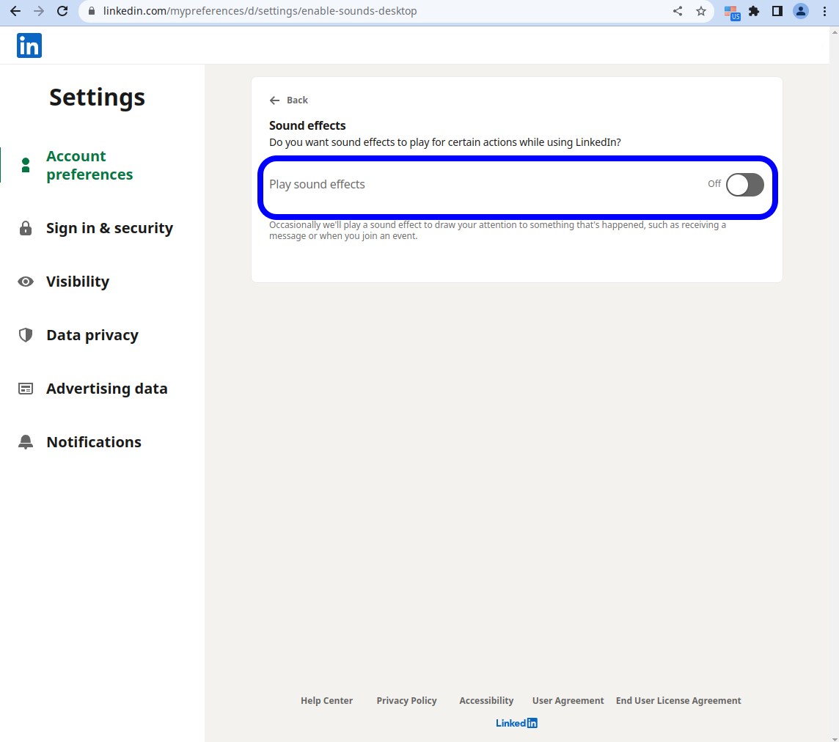Click the Notifications bell icon
The width and height of the screenshot is (839, 742).
[x=25, y=442]
